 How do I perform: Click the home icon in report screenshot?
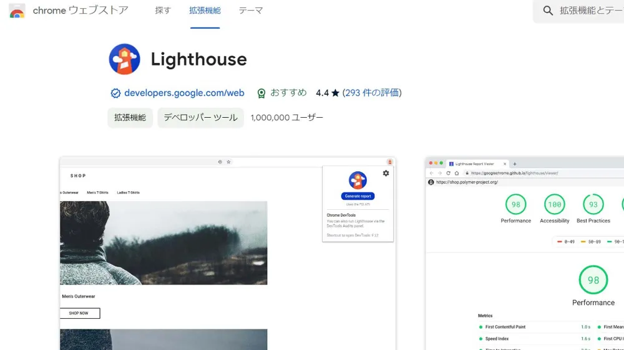coord(457,173)
